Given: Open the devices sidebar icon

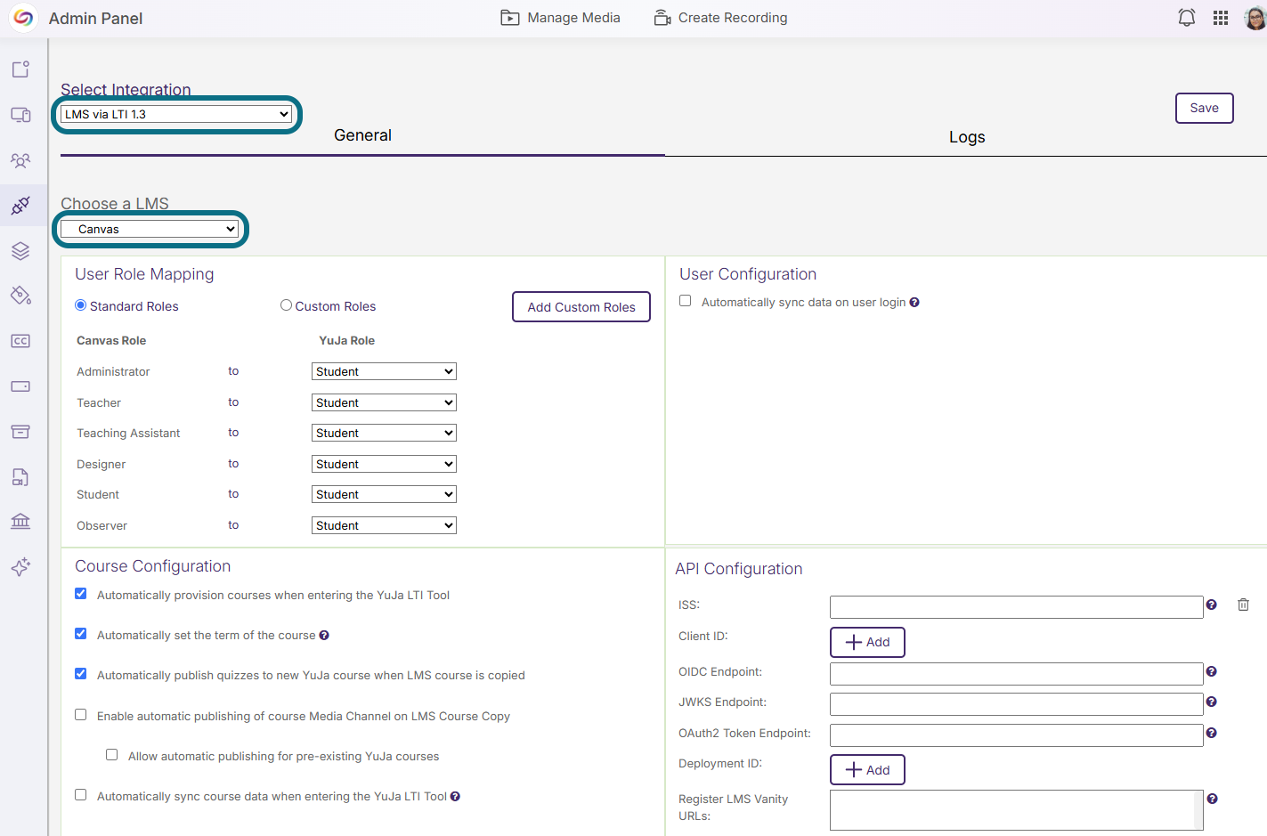Looking at the screenshot, I should tap(20, 115).
